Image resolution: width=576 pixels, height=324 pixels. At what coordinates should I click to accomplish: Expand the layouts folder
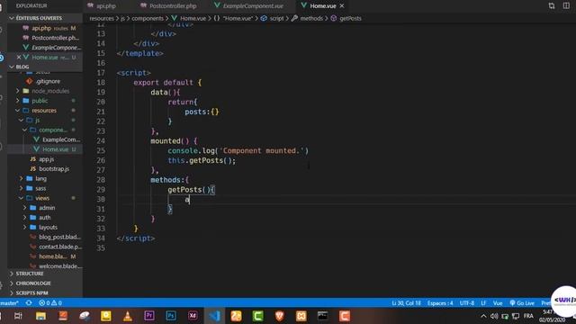coord(48,227)
